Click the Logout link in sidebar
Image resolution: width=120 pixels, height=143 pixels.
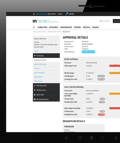[36, 51]
